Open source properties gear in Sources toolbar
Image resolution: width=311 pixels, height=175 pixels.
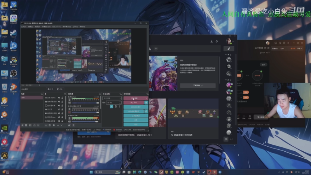[54, 125]
